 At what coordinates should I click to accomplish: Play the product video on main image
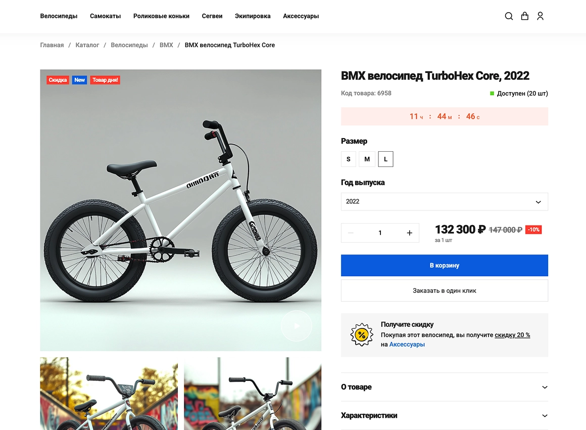(297, 326)
